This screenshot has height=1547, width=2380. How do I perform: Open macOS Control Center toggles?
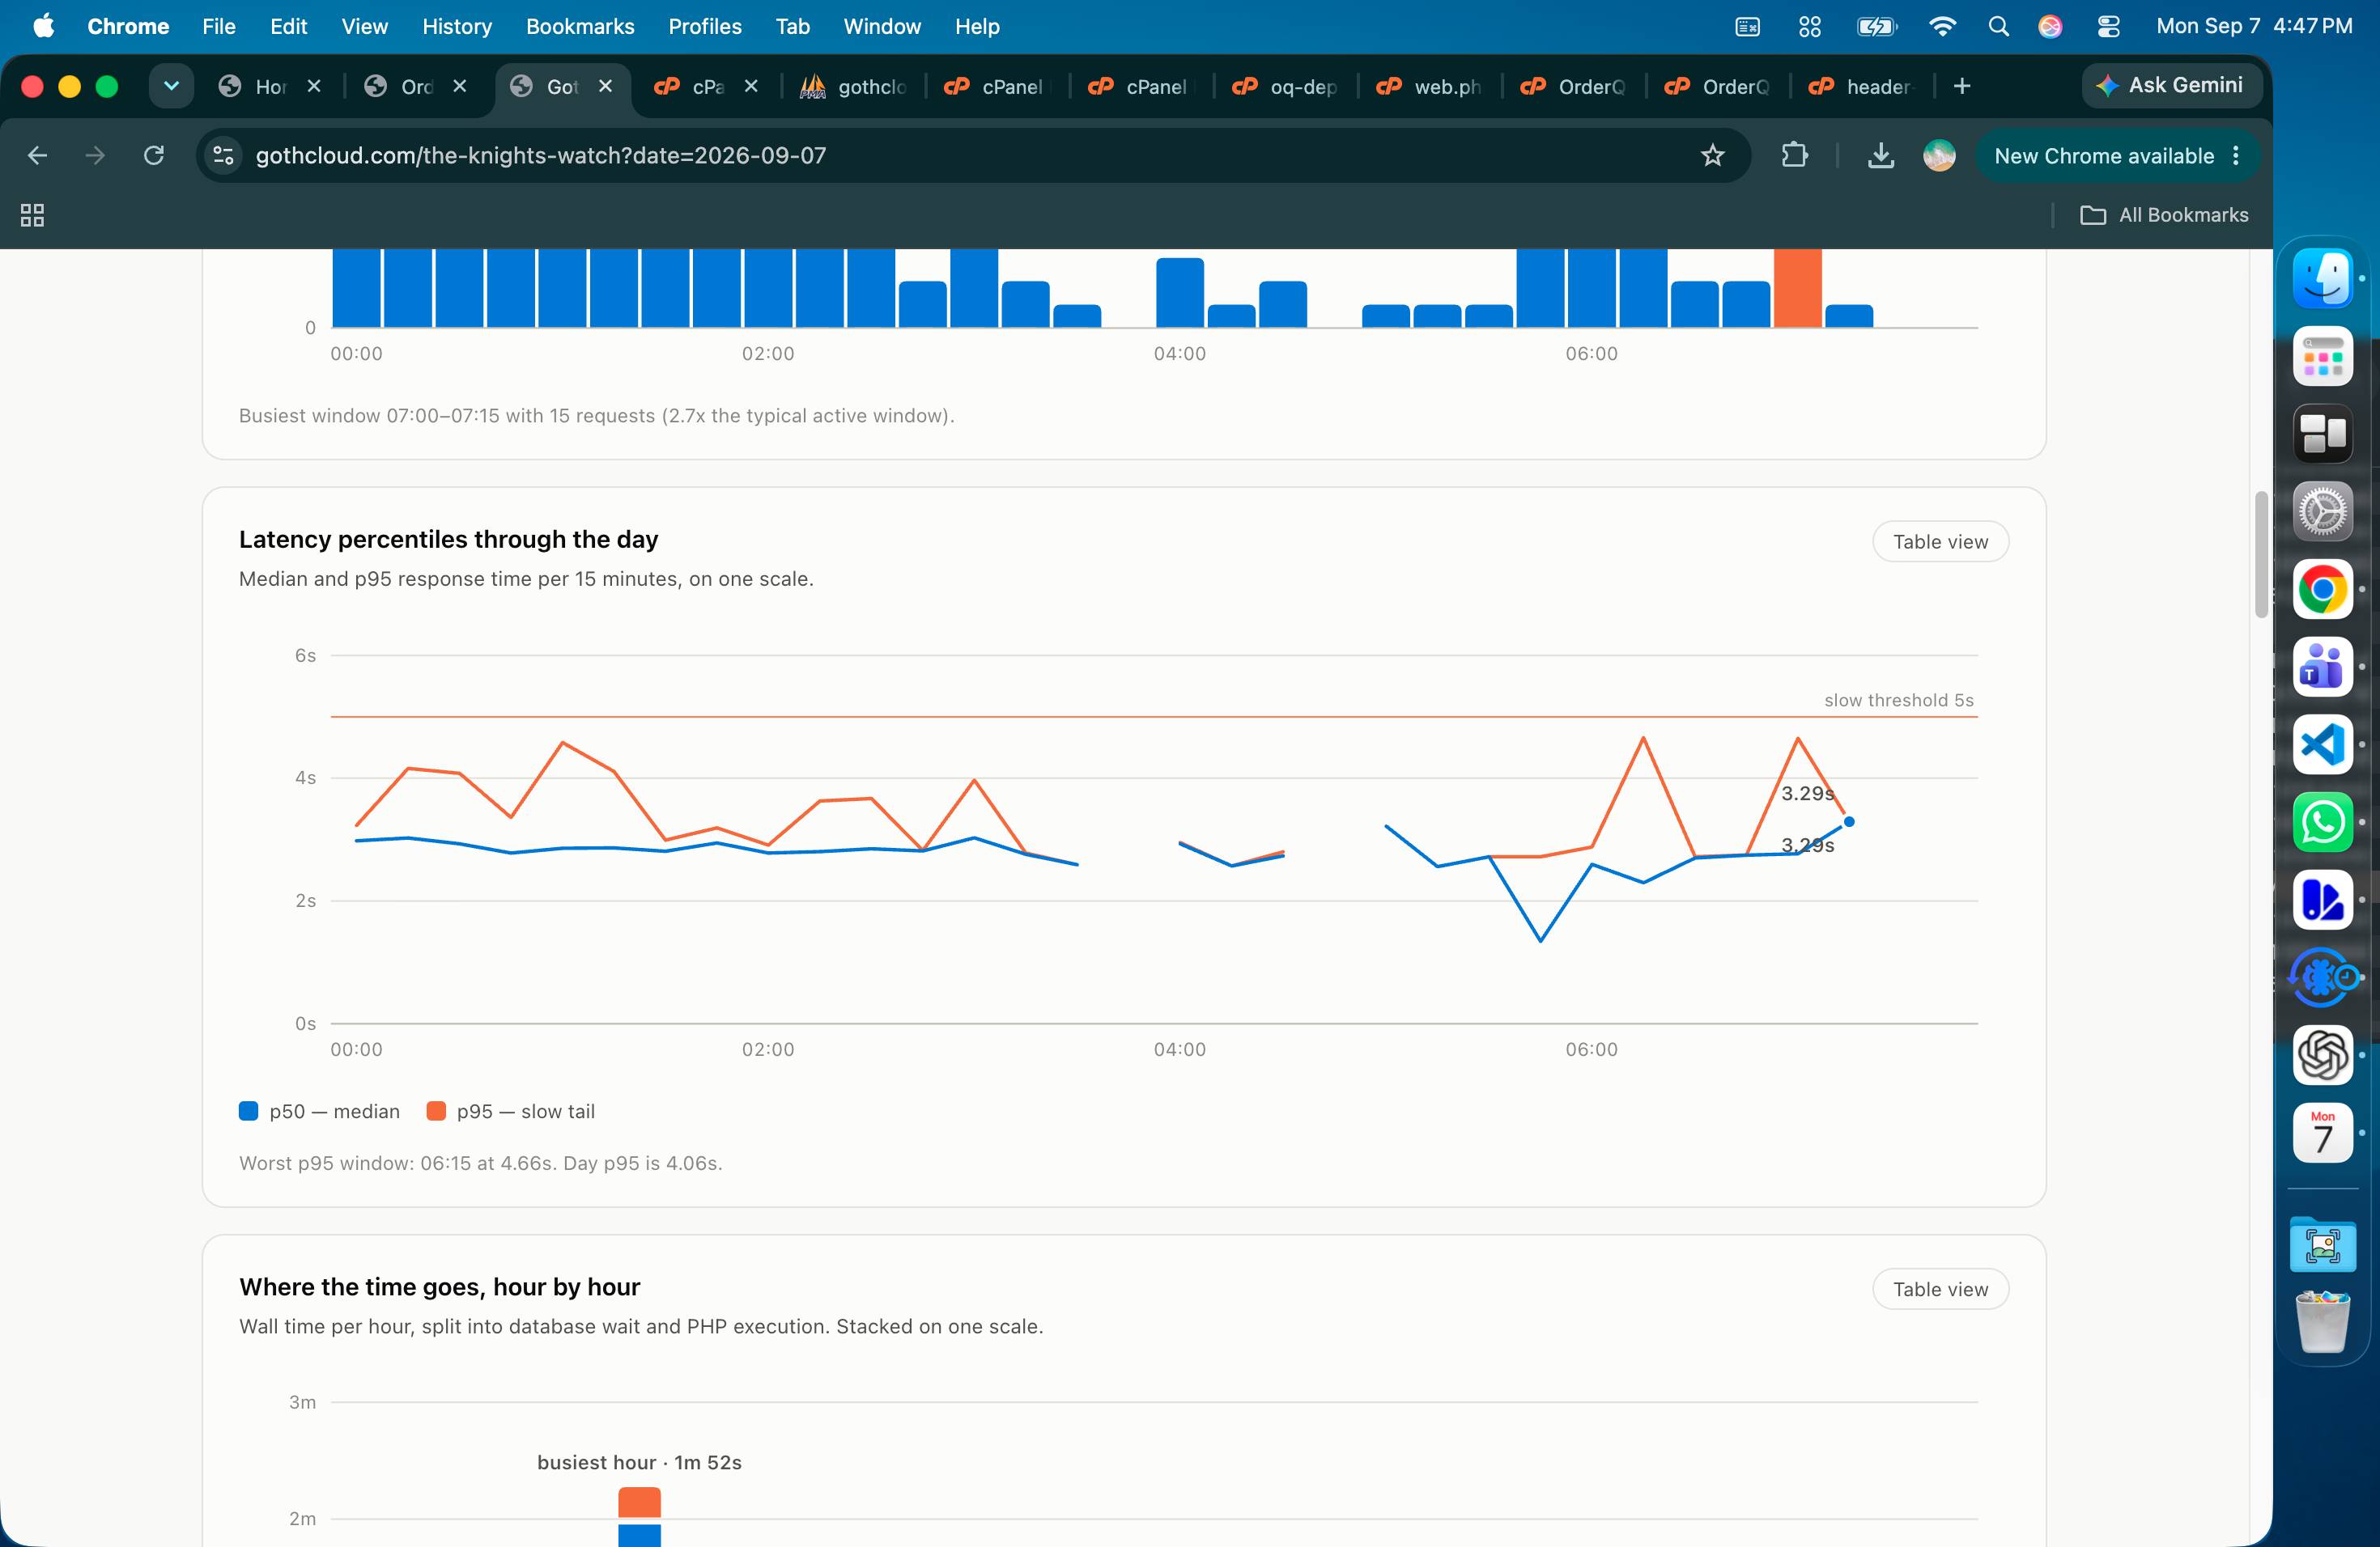coord(2108,27)
